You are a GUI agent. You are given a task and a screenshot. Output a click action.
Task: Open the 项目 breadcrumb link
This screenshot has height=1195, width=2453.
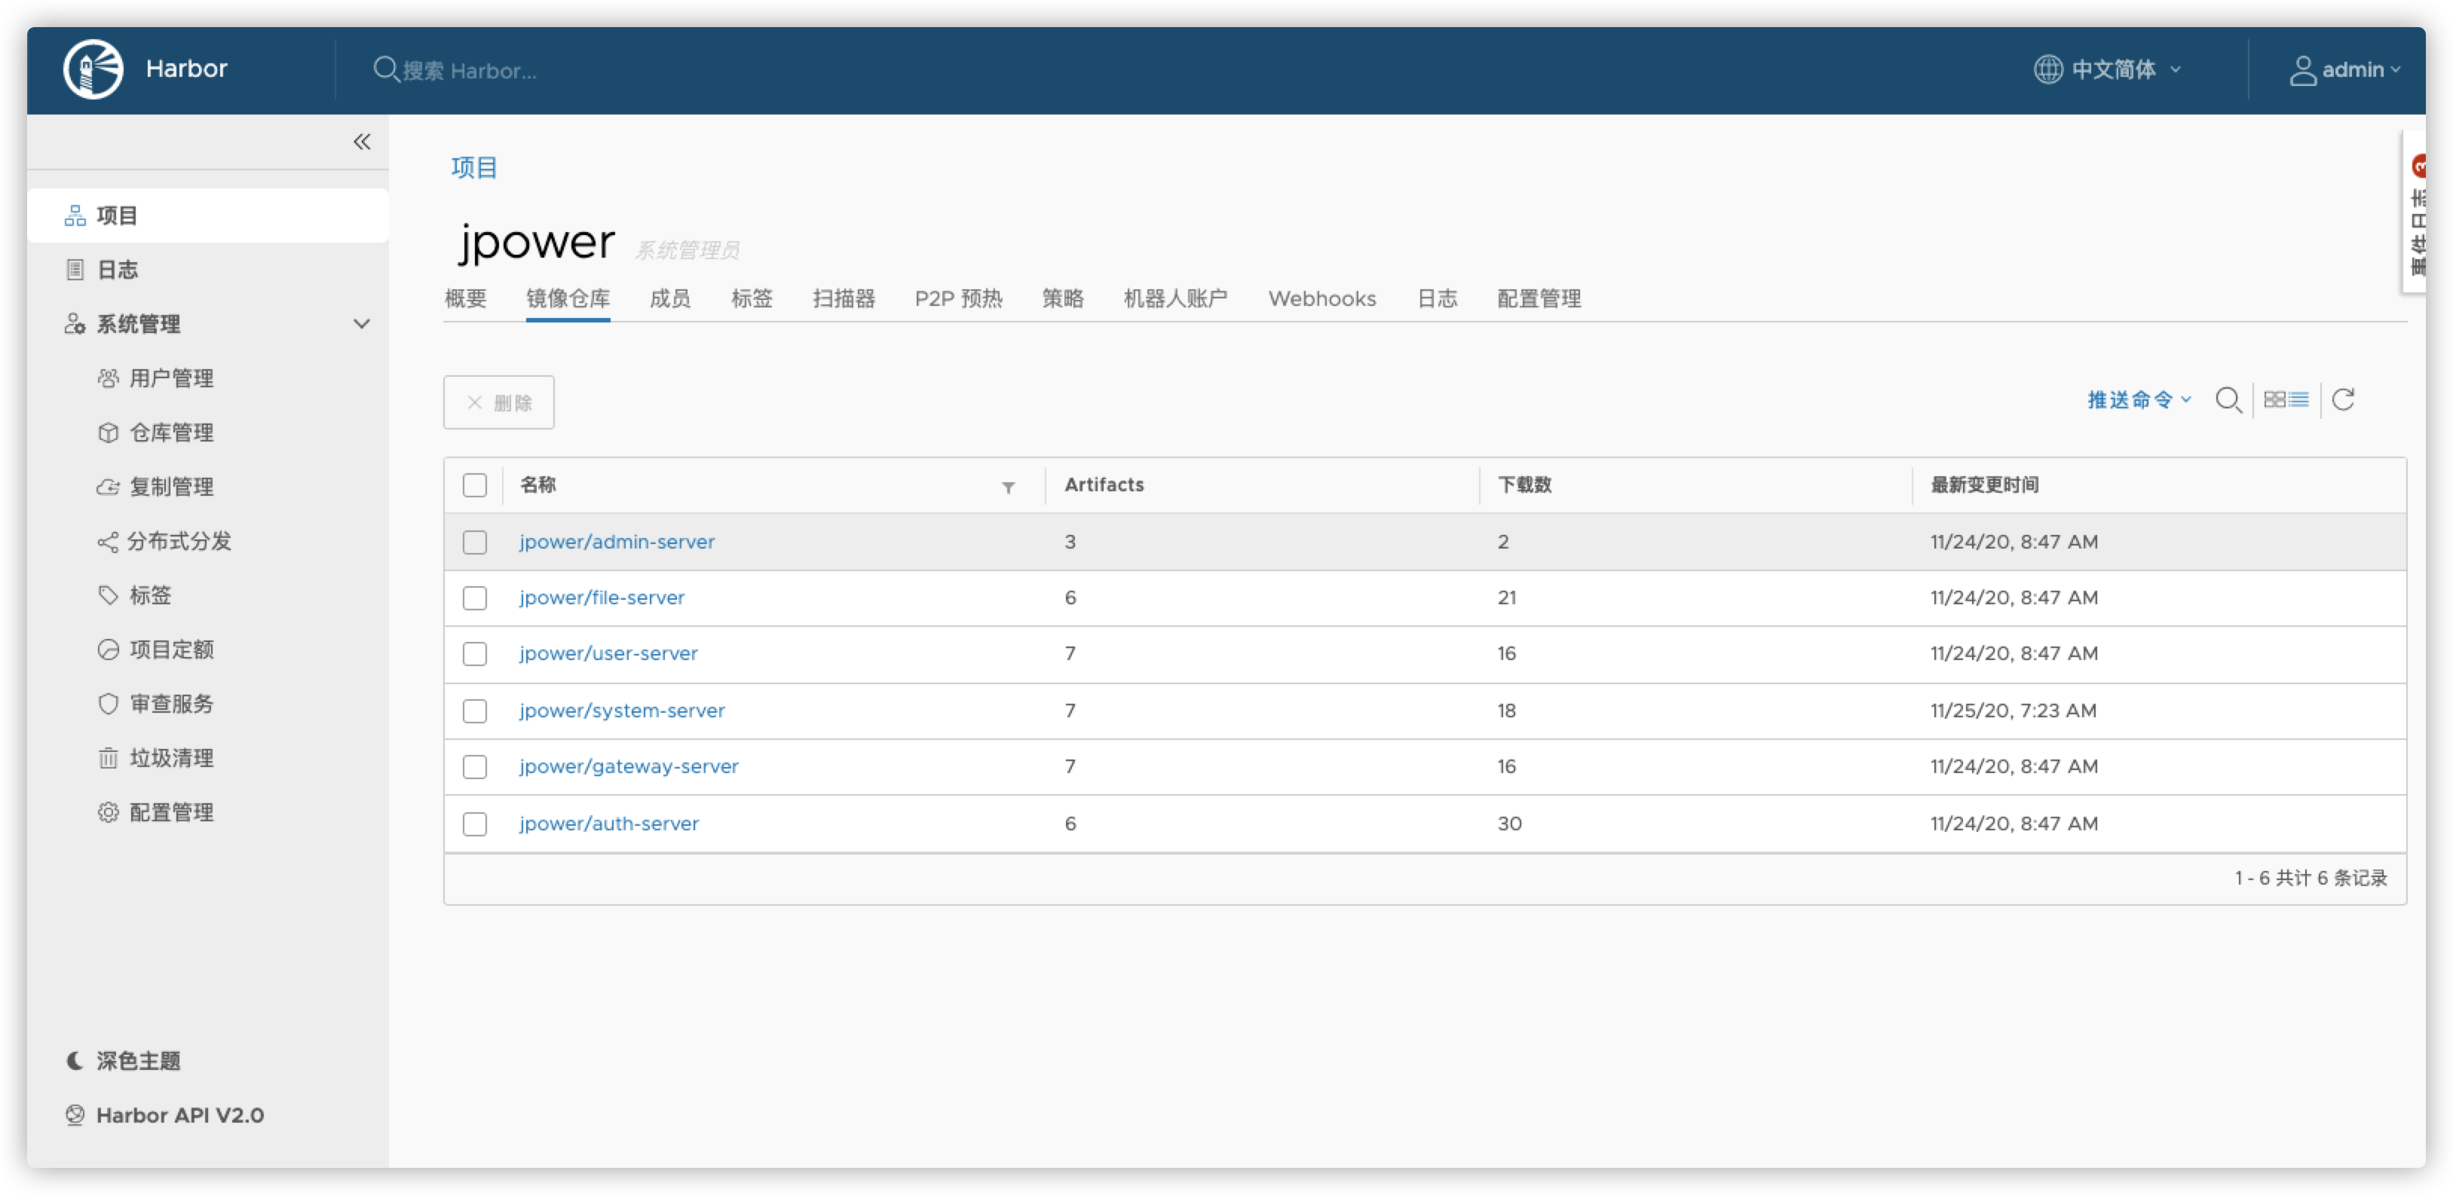click(x=474, y=169)
